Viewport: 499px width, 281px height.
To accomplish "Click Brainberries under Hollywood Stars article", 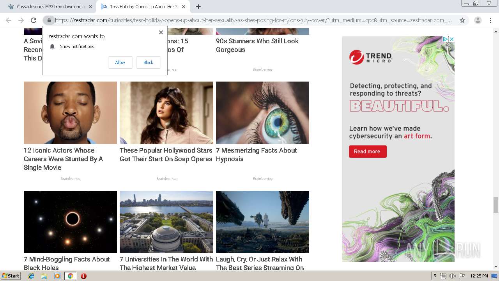I will point(166,179).
